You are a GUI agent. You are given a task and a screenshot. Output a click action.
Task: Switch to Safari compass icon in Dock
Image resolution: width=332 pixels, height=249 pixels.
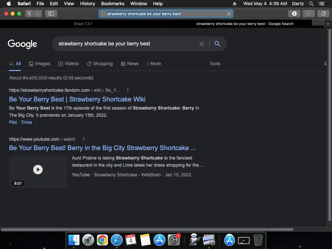[x=117, y=240]
